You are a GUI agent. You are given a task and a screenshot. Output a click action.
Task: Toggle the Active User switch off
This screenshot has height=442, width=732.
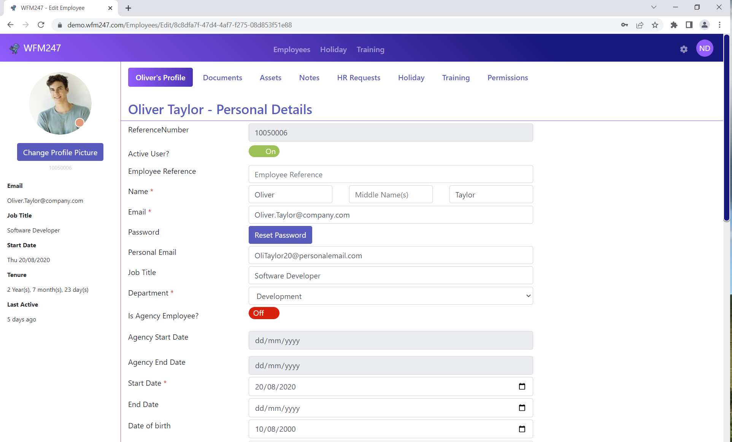(264, 151)
